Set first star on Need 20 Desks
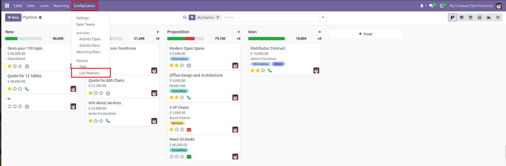Image resolution: width=506 pixels, height=166 pixels. [x=172, y=157]
